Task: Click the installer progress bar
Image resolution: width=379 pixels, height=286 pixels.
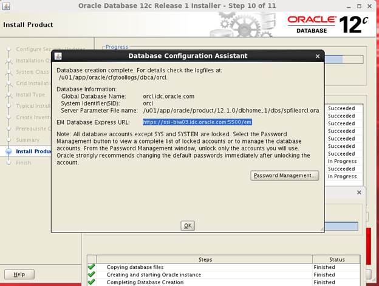Action: pos(344,60)
